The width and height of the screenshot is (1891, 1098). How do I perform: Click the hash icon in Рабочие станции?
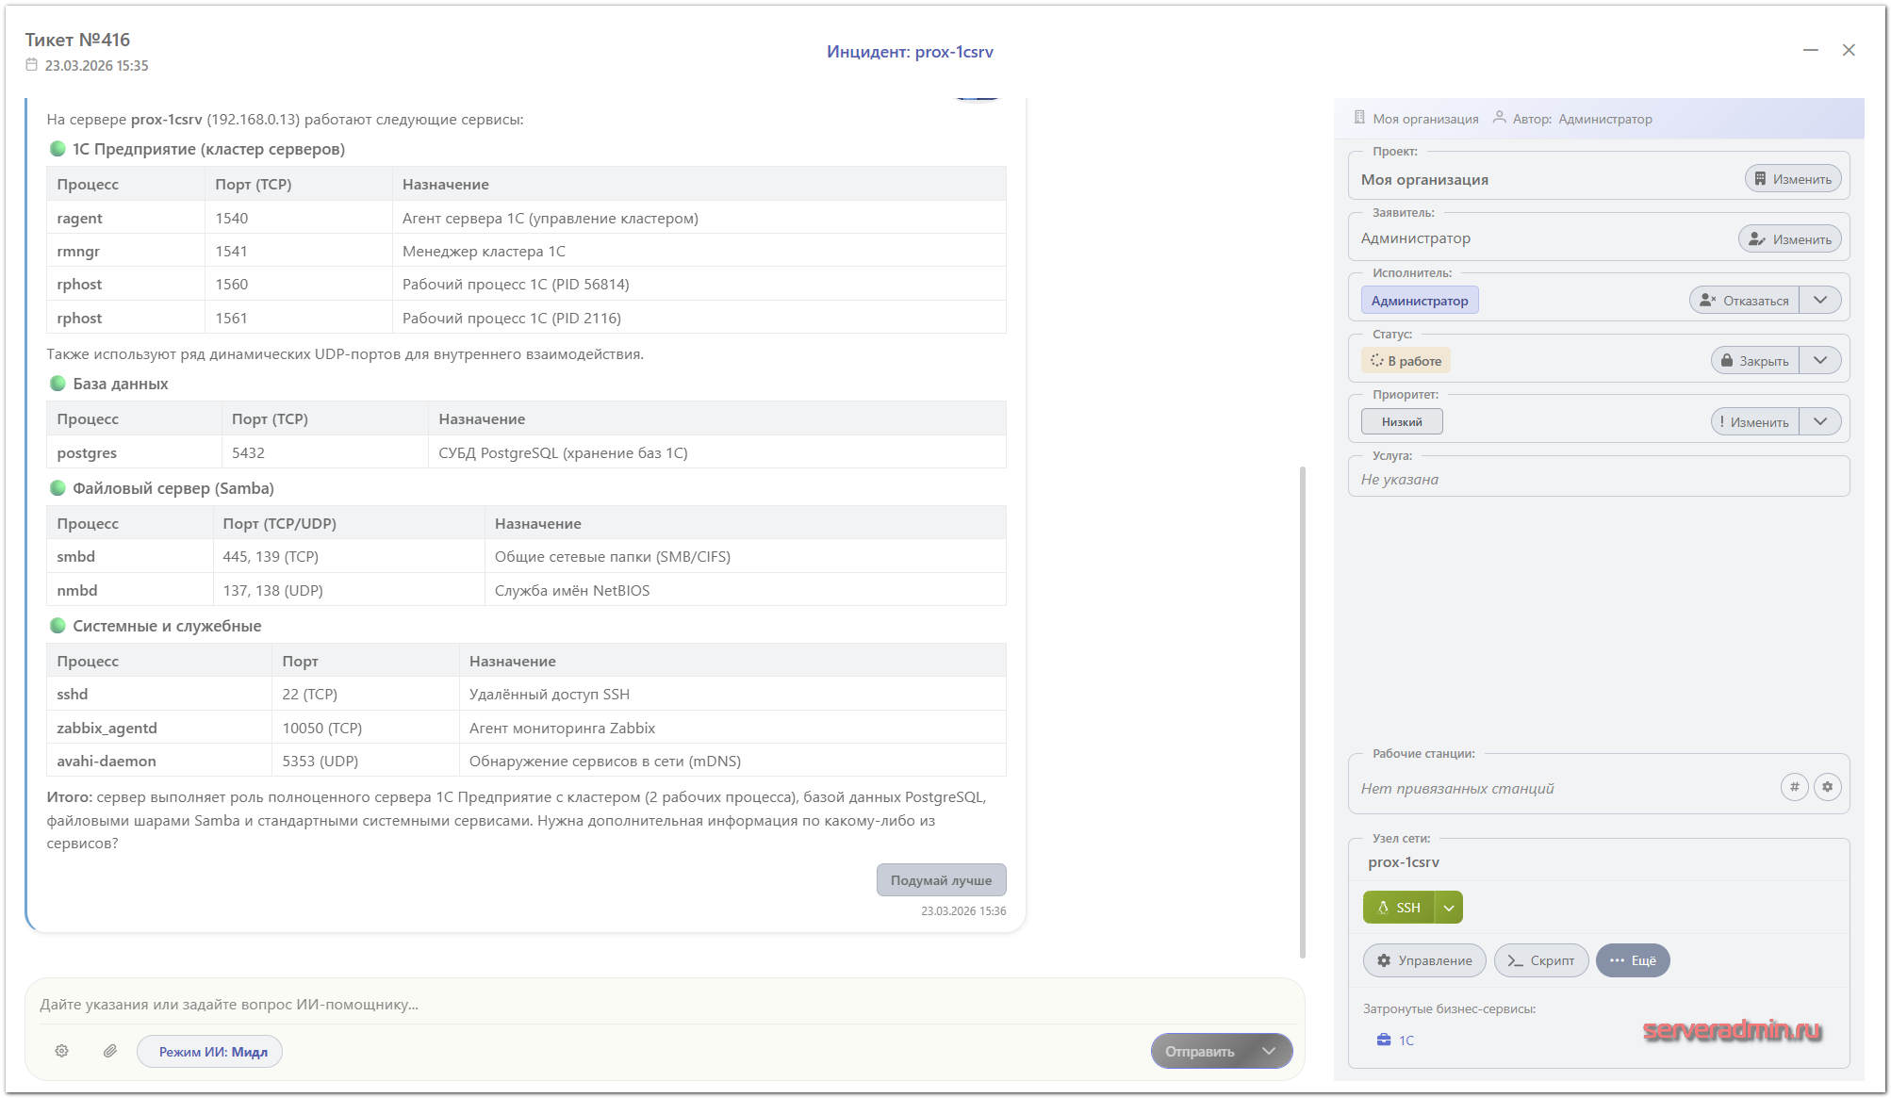(1794, 787)
